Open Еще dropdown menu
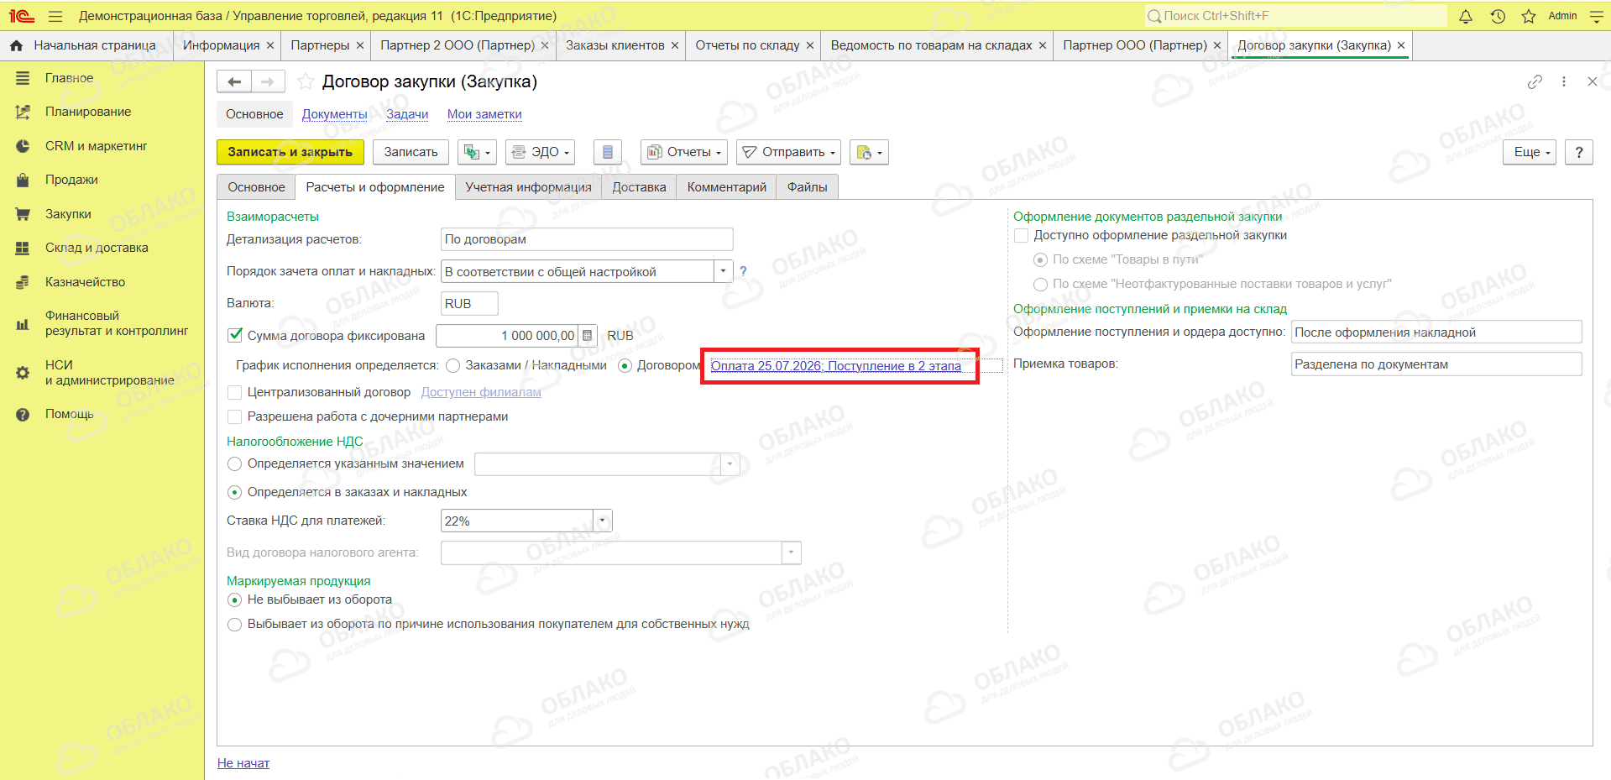Viewport: 1611px width, 780px height. tap(1531, 152)
